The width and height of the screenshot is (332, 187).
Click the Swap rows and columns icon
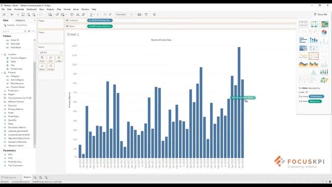pyautogui.click(x=72, y=15)
